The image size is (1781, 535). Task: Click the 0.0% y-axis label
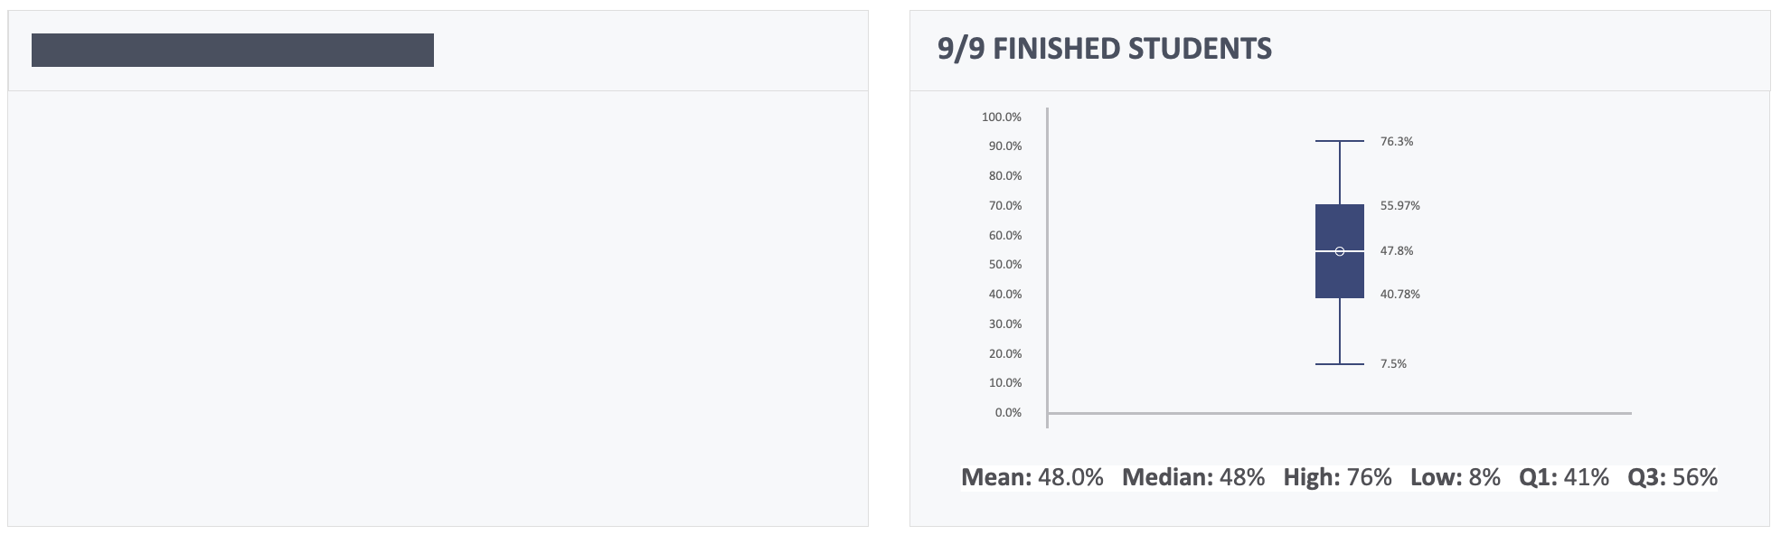pos(1008,413)
